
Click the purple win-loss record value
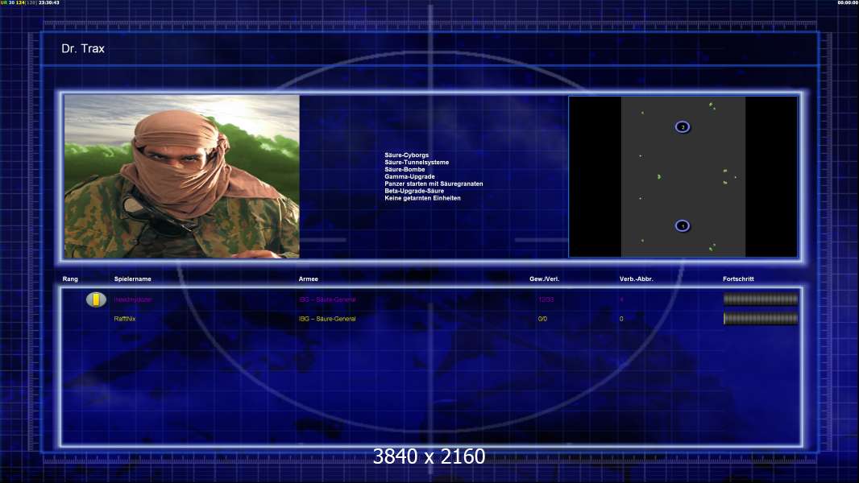tap(546, 299)
